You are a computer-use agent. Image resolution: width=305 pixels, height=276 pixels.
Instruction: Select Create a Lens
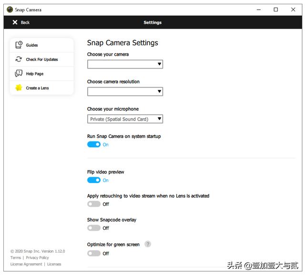[41, 88]
